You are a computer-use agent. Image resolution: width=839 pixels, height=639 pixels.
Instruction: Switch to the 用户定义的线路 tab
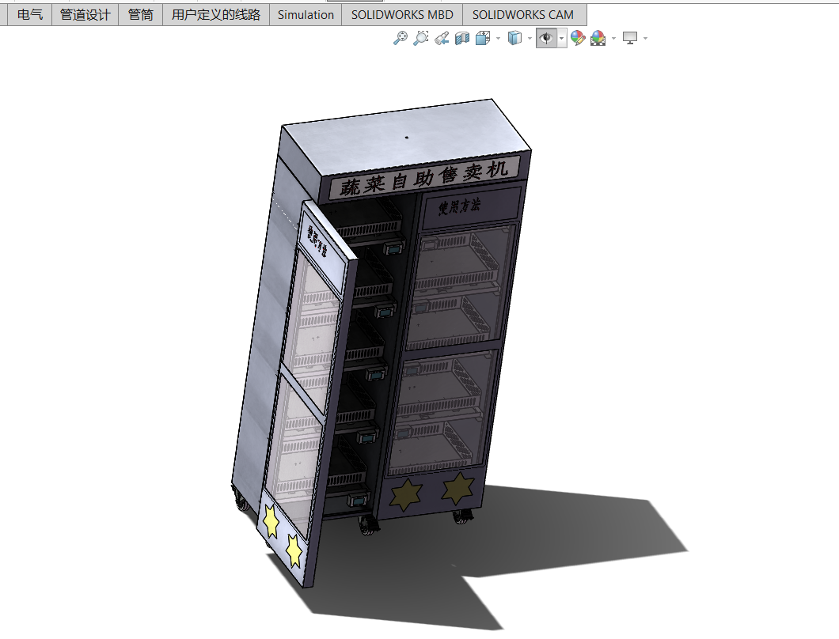coord(216,15)
